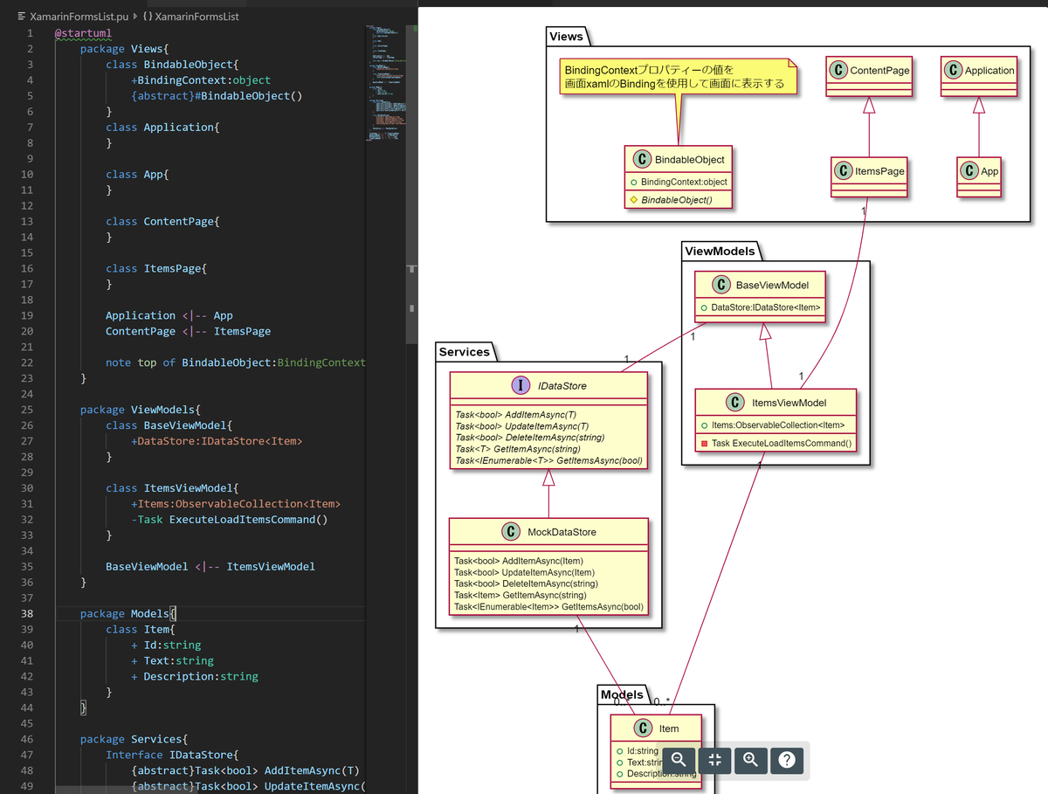Click the ViewModels package label
This screenshot has height=794, width=1048.
[x=720, y=251]
